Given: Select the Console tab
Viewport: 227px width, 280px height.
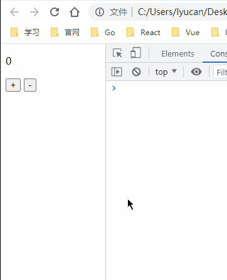Looking at the screenshot, I should [218, 53].
